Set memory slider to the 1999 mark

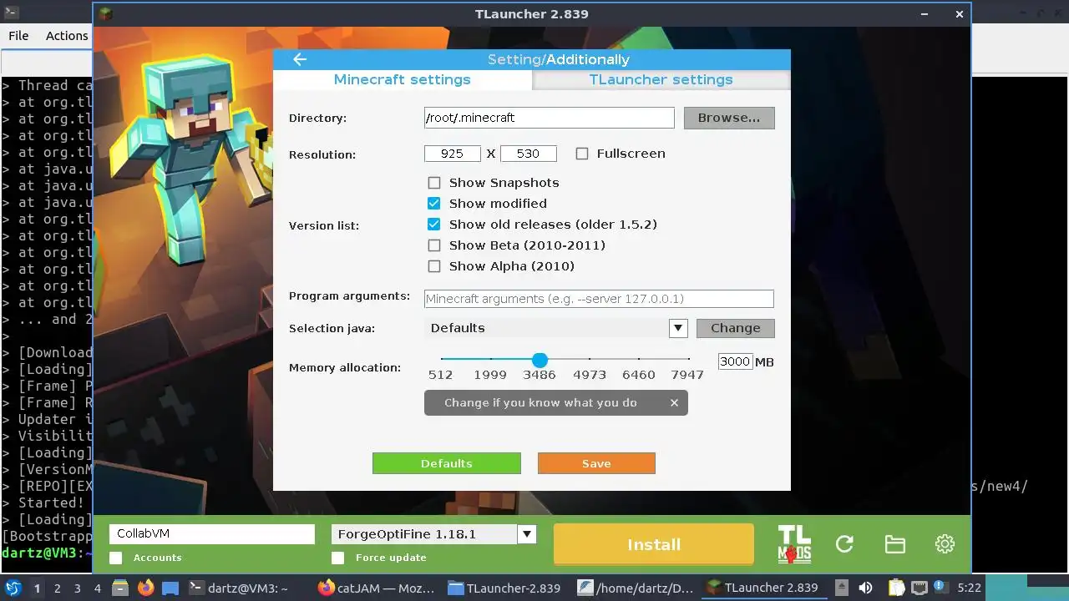[x=490, y=360]
